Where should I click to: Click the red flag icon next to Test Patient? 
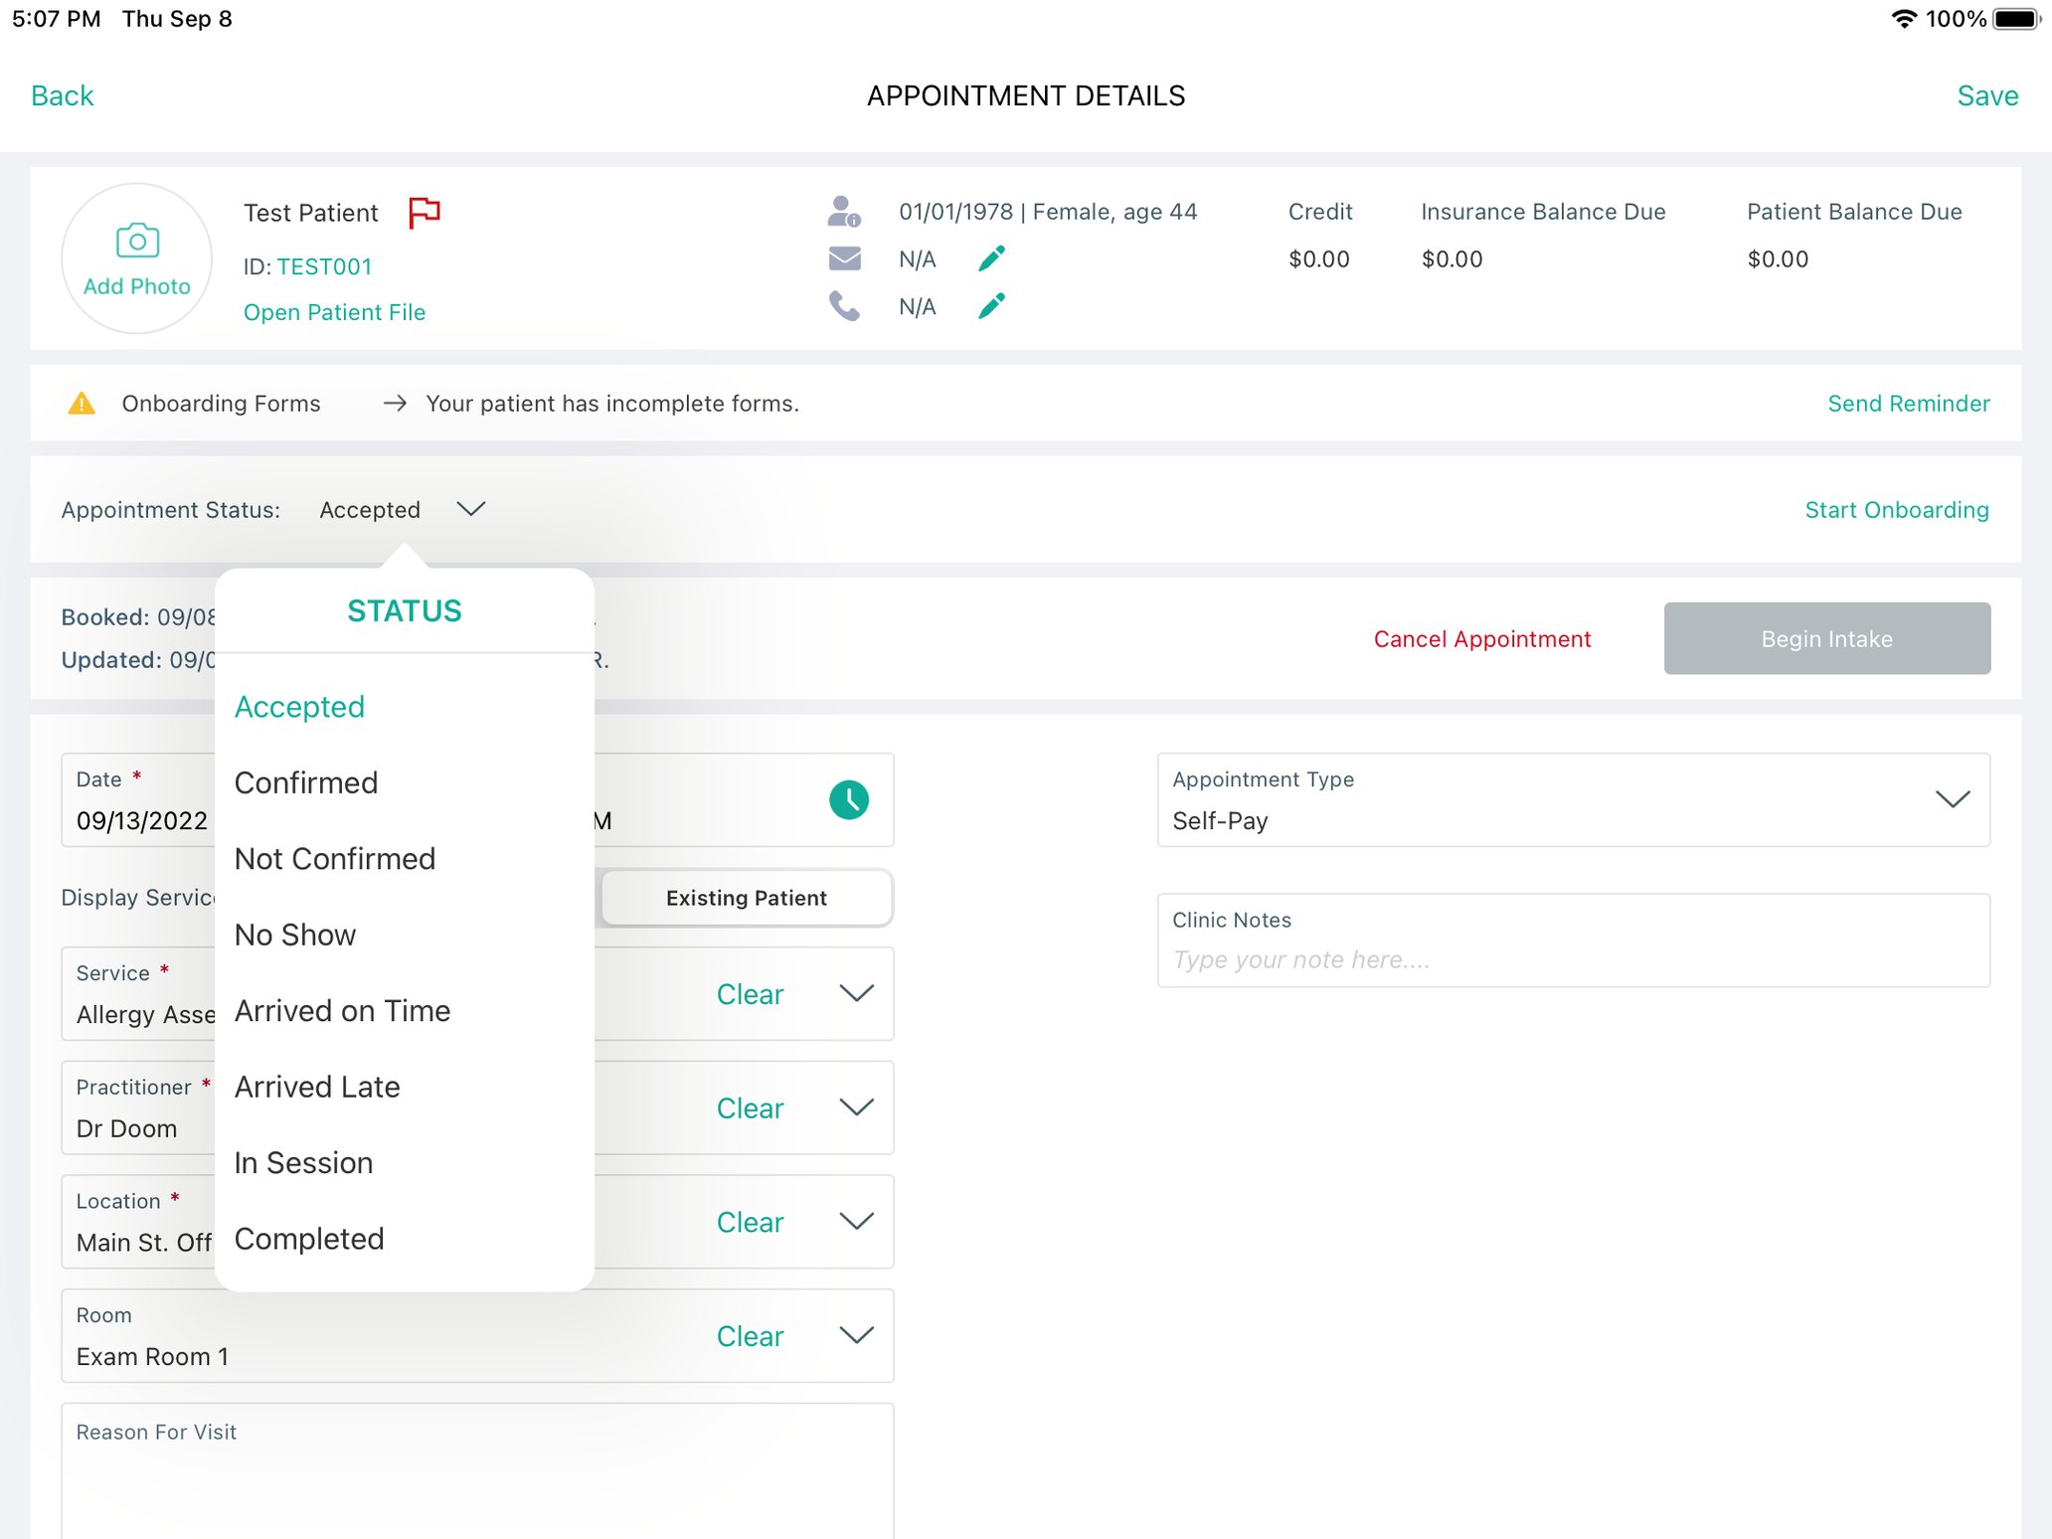[423, 212]
